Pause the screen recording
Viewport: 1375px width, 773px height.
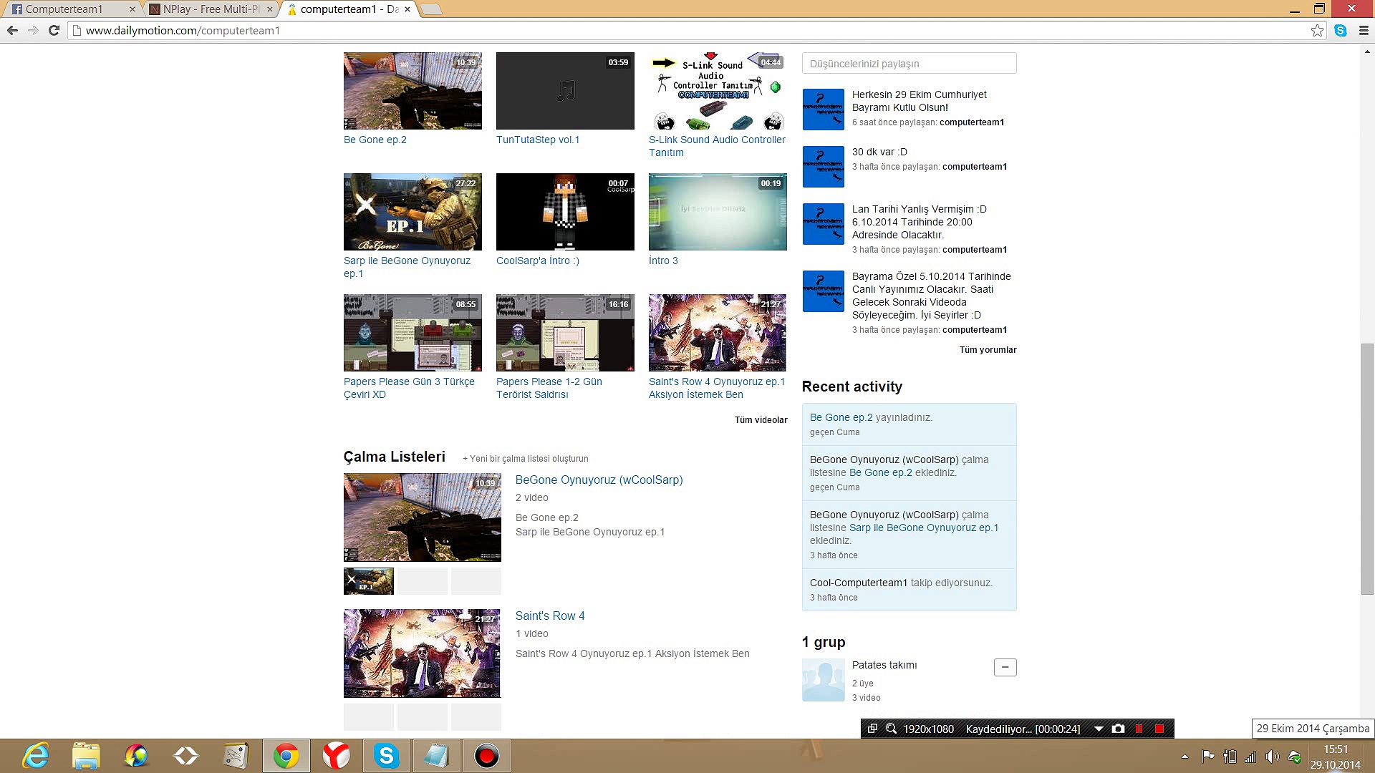click(1139, 729)
